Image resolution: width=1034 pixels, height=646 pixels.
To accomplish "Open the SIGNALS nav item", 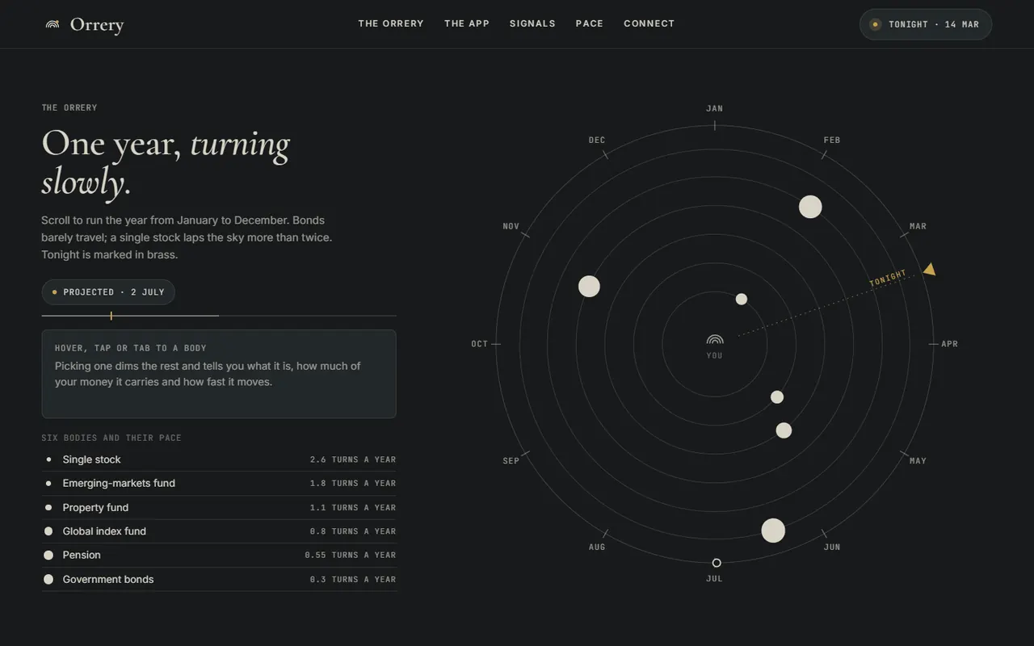I will pos(532,23).
